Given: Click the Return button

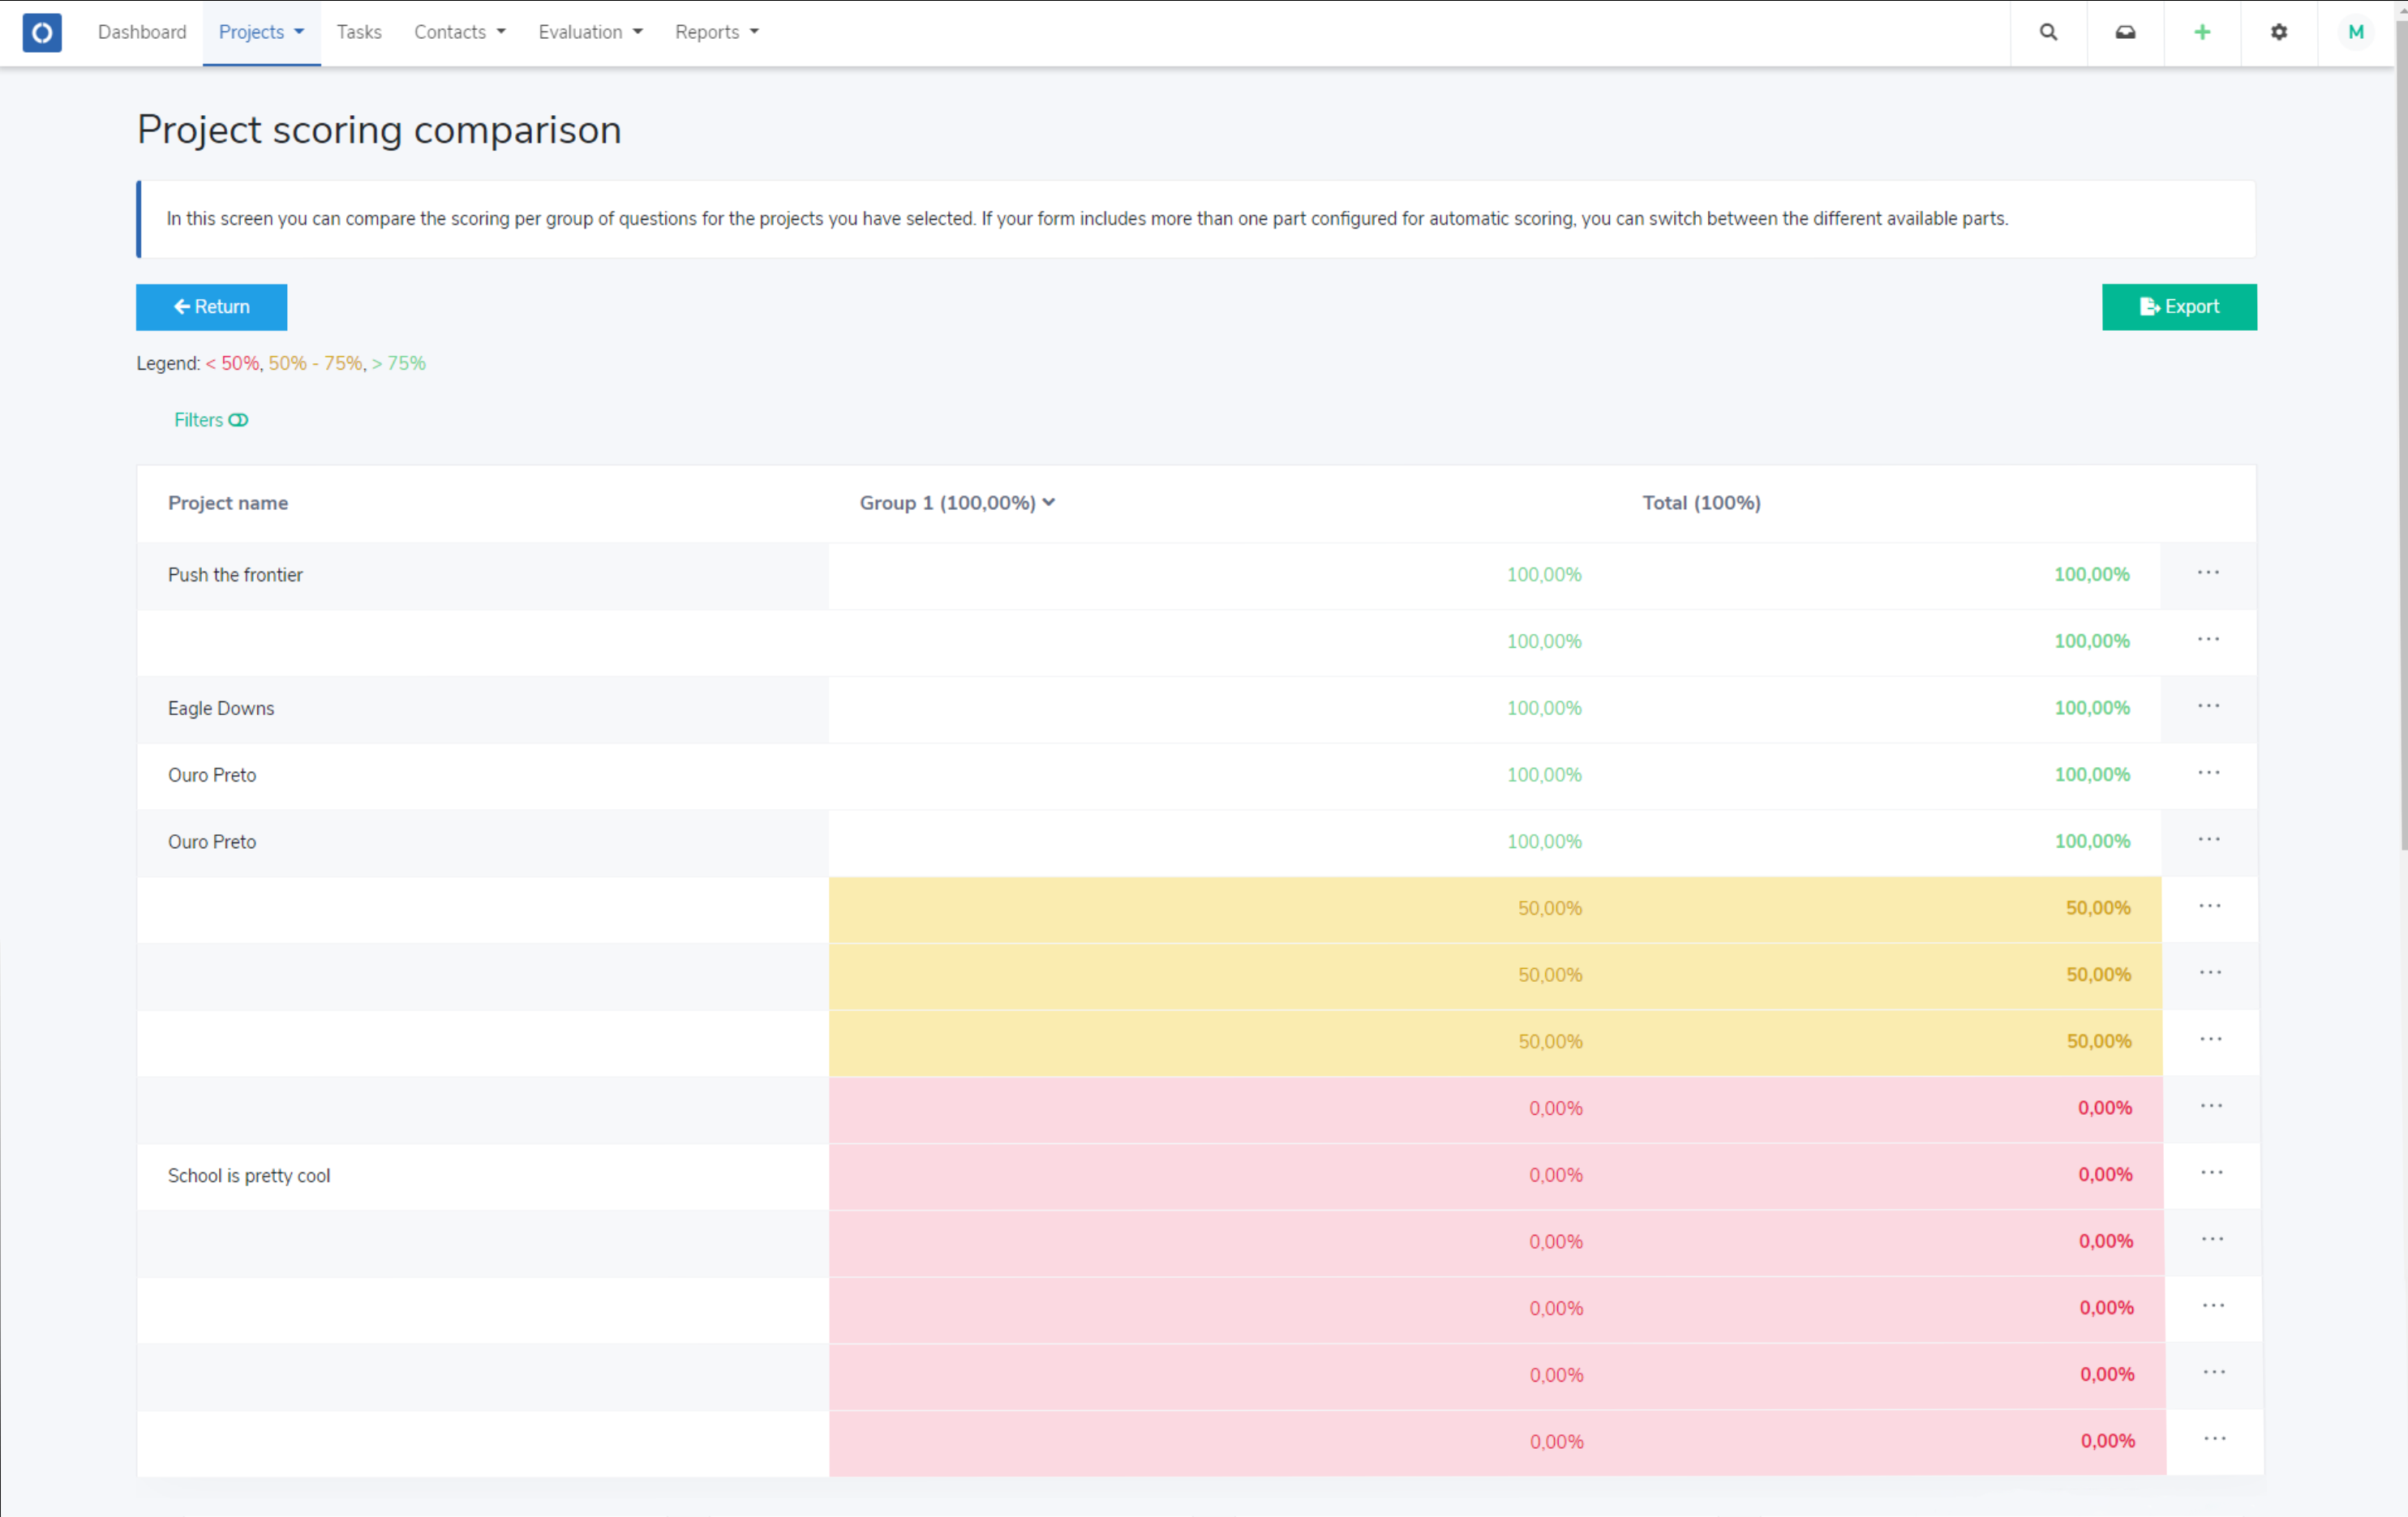Looking at the screenshot, I should 210,306.
